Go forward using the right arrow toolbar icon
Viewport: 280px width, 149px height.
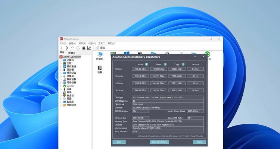pyautogui.click(x=67, y=48)
